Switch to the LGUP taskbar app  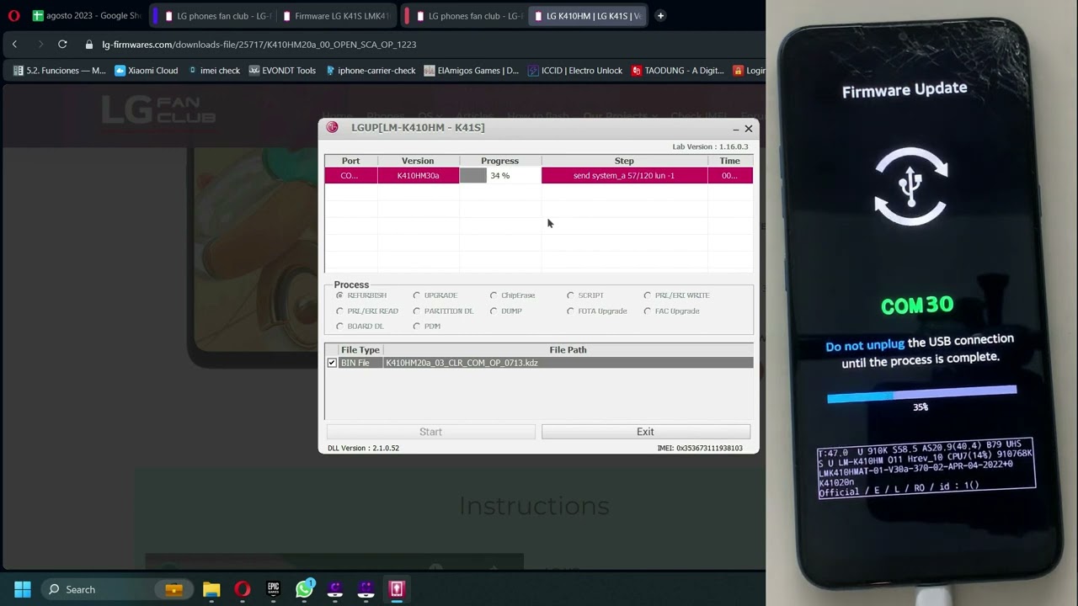(397, 589)
